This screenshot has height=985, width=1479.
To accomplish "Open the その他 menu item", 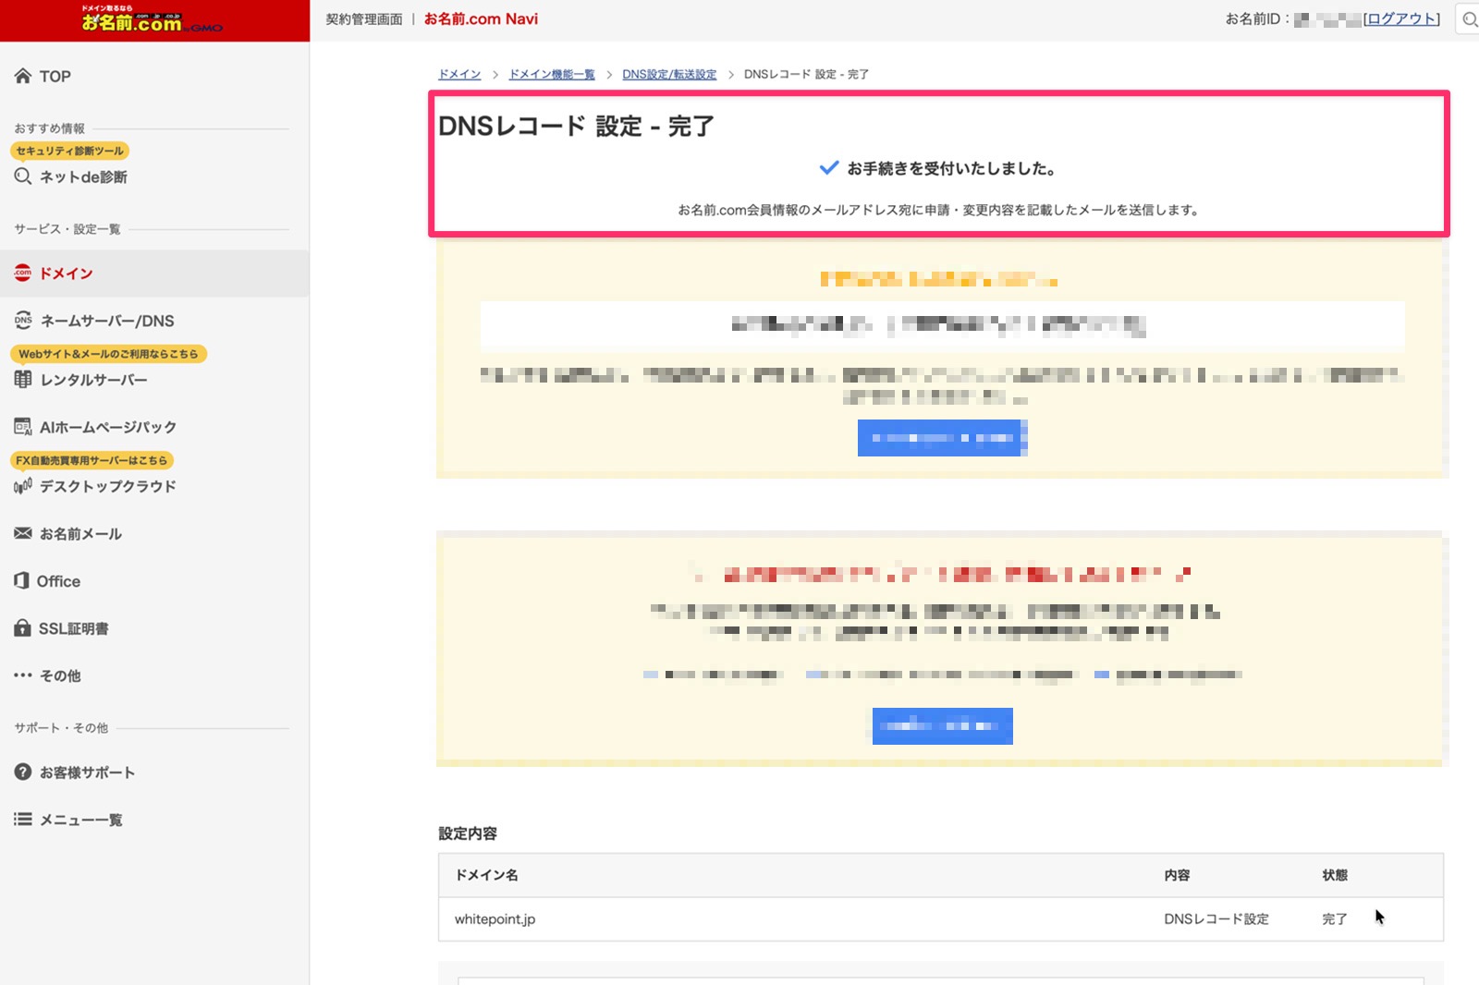I will [60, 675].
